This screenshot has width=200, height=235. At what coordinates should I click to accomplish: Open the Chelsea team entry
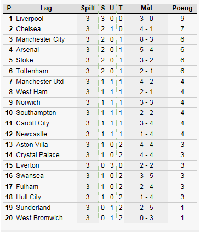(x=28, y=29)
